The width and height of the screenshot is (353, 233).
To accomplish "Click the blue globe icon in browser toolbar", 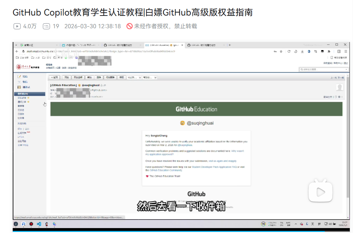I will 309,51.
